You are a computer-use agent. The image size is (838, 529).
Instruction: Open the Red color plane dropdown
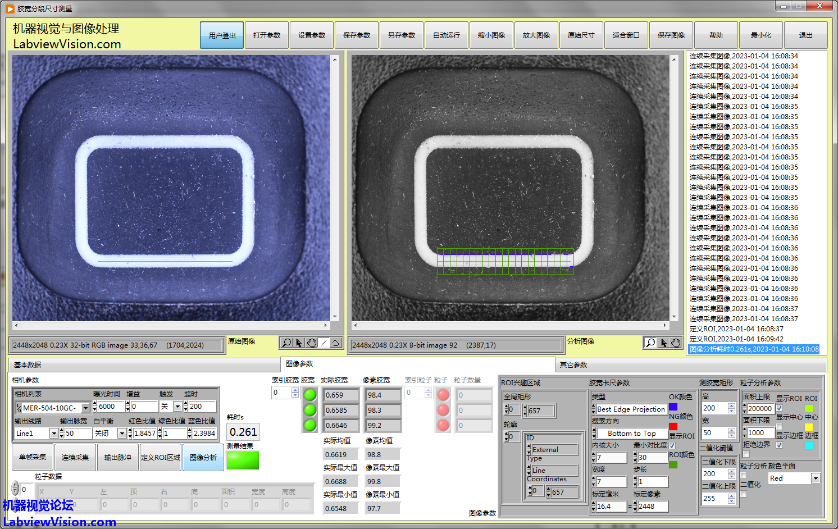point(816,478)
